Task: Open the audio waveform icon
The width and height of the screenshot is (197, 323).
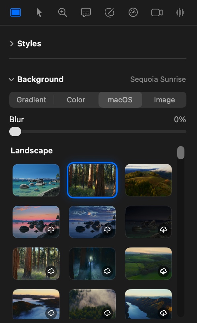Action: pos(180,13)
